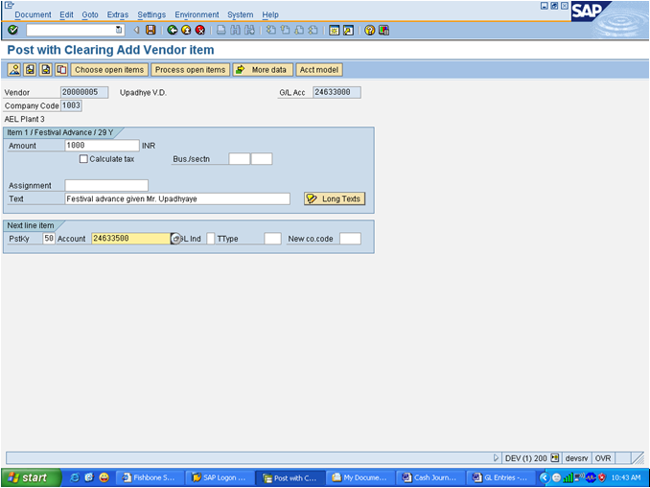Click the TType input field

coord(272,239)
